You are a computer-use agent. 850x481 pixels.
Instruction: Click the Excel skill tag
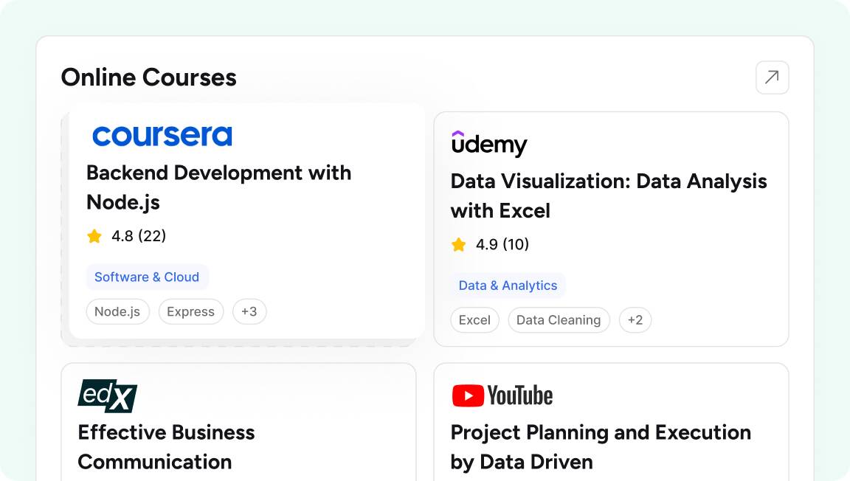[475, 320]
